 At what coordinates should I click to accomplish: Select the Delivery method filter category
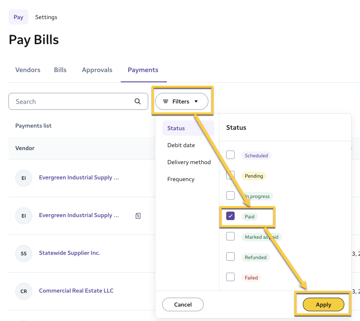point(189,162)
